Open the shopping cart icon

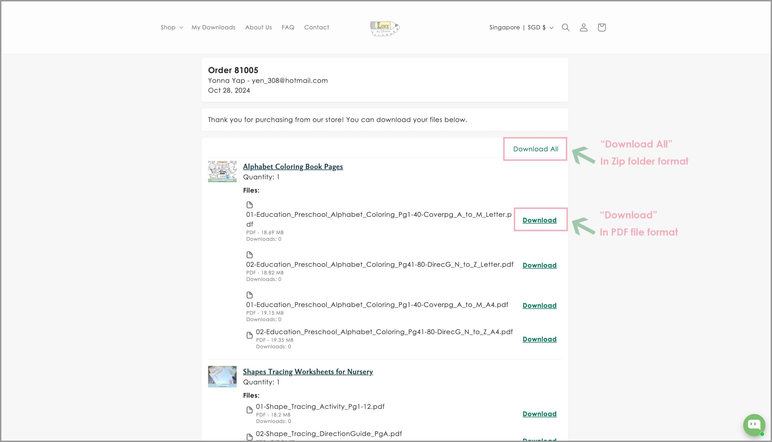click(x=601, y=27)
